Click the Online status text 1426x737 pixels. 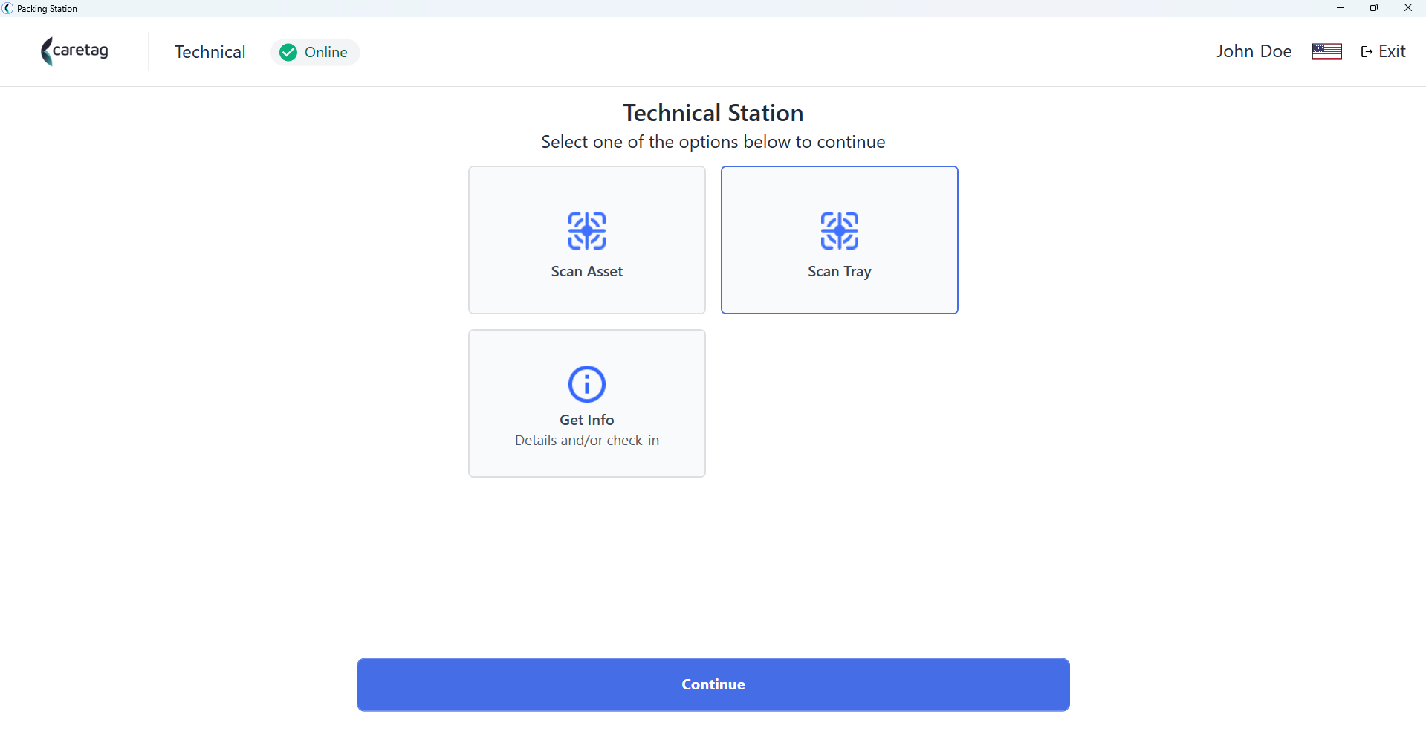click(326, 52)
